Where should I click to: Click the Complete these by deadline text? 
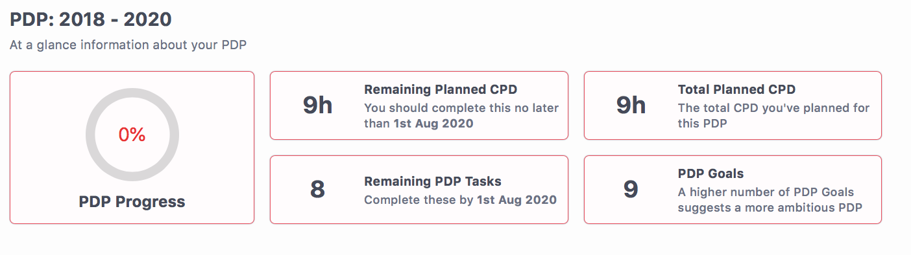pyautogui.click(x=460, y=200)
